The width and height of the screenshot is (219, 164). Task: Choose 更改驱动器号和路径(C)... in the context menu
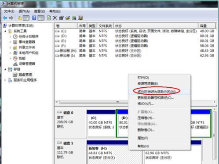(159, 98)
